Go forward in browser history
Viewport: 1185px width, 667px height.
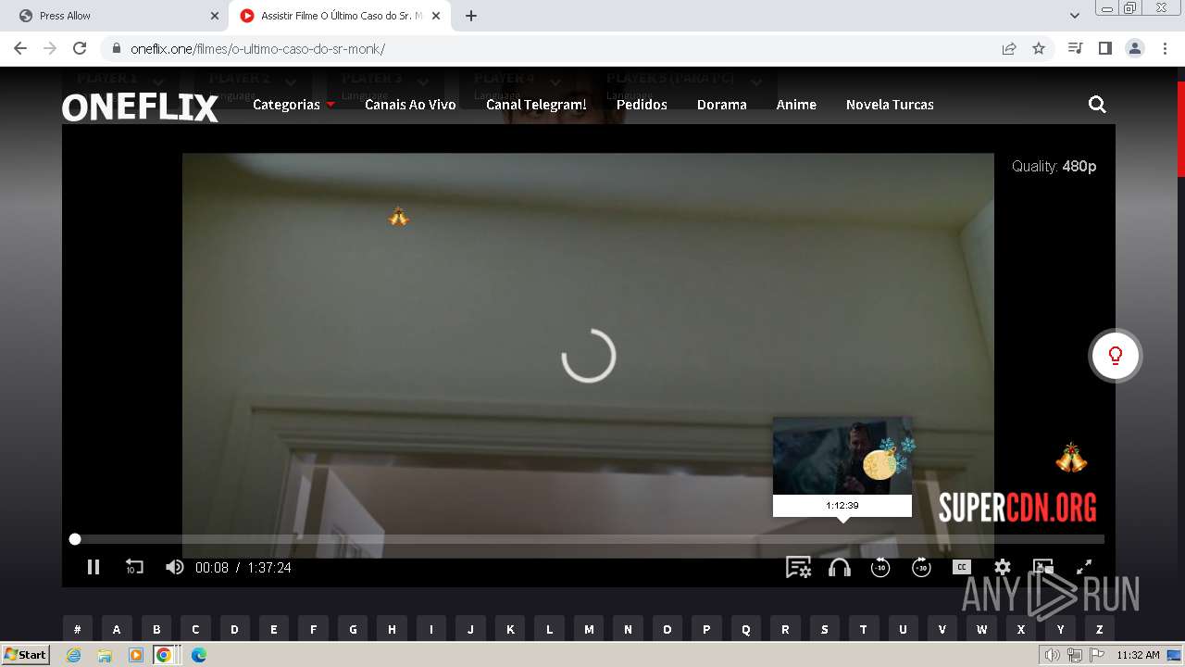[x=50, y=48]
